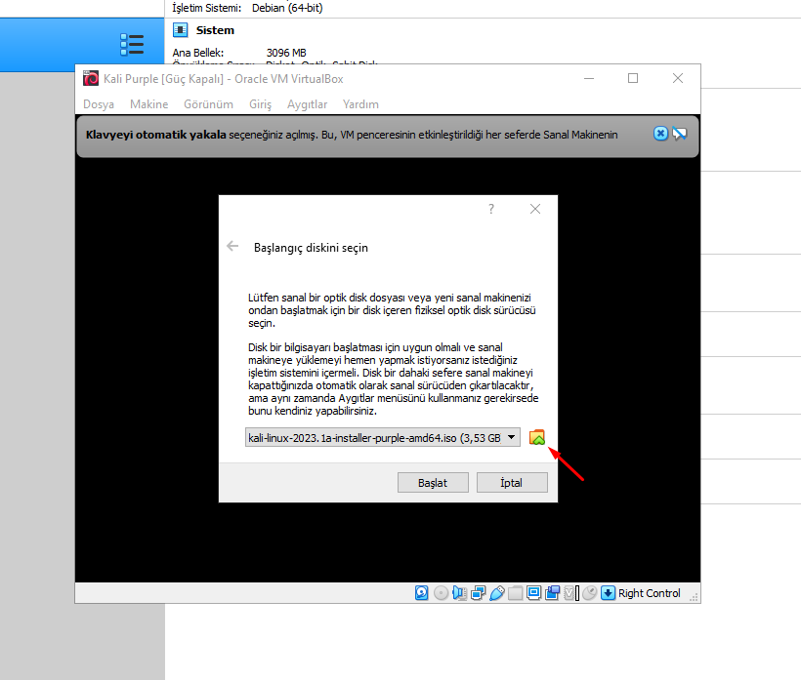The image size is (801, 680).
Task: Open the Makine menu
Action: click(x=148, y=104)
